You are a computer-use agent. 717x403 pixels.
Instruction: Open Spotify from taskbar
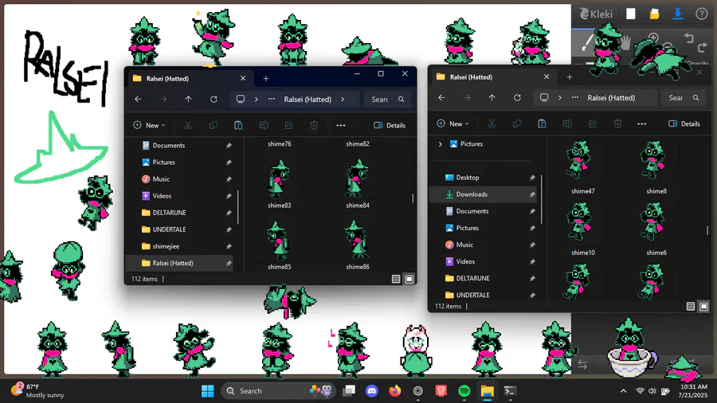coord(464,391)
